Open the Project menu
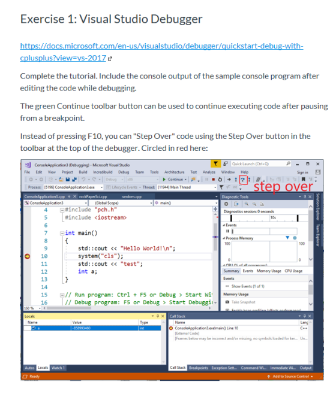 67,172
